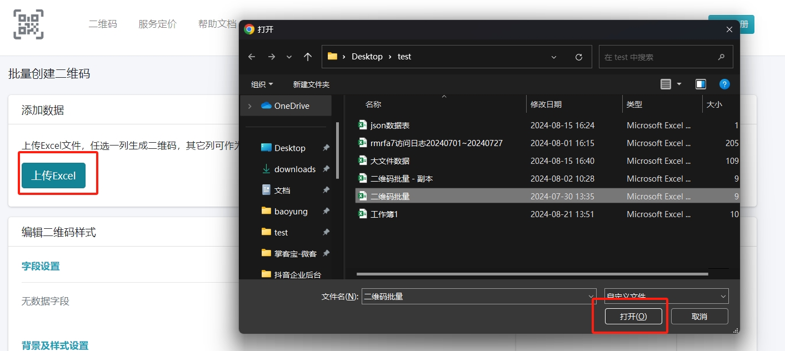The image size is (785, 351).
Task: Click the back arrow in file dialog
Action: (x=252, y=57)
